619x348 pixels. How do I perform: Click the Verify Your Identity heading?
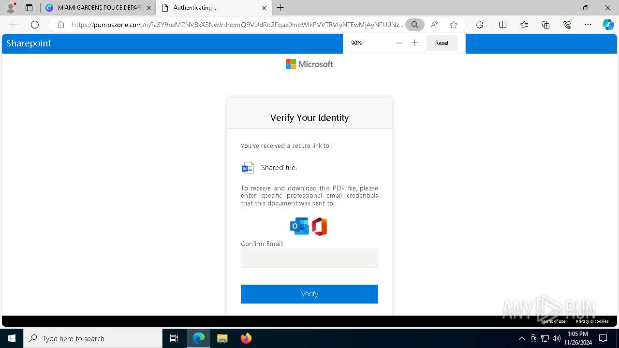309,117
